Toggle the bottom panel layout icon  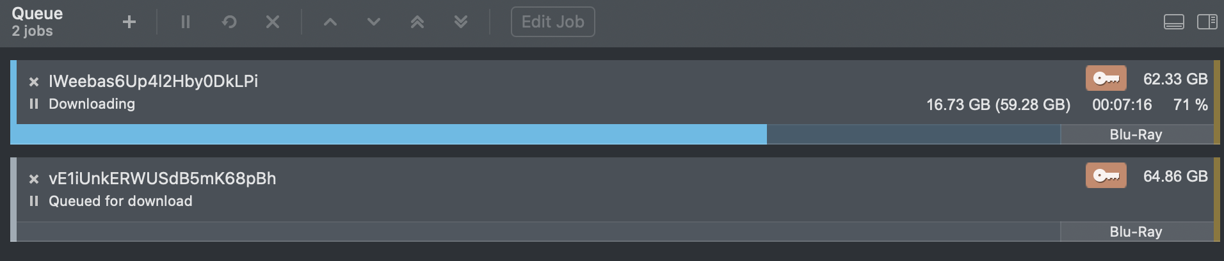1173,22
